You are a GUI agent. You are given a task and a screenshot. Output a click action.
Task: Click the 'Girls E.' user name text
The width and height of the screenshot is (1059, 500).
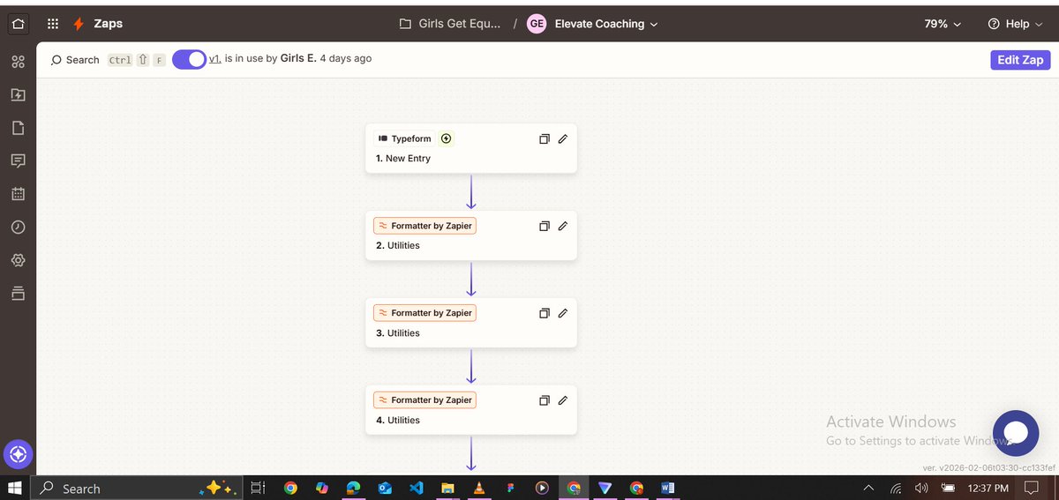click(x=298, y=58)
